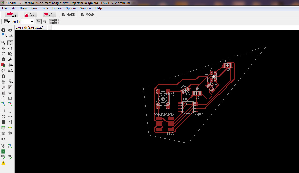Select the Via tool
Screen dimensions: 299x173
click(x=3, y=128)
